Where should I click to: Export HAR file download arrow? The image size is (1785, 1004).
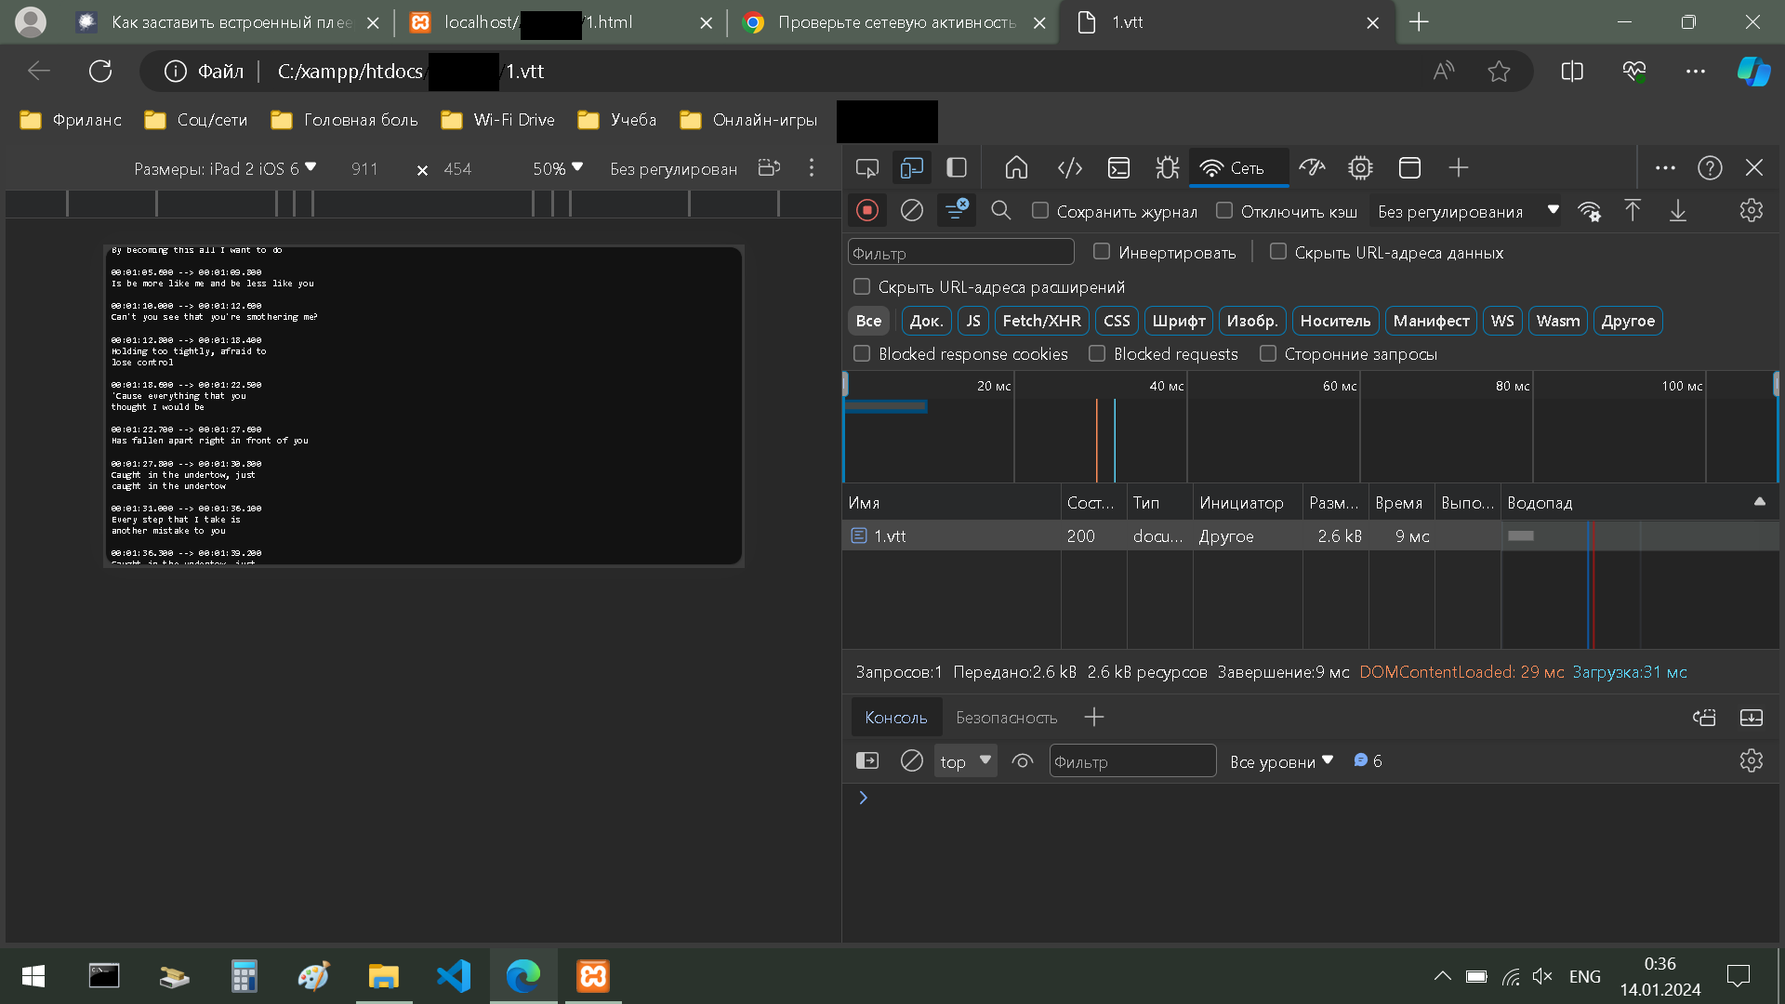click(x=1678, y=211)
